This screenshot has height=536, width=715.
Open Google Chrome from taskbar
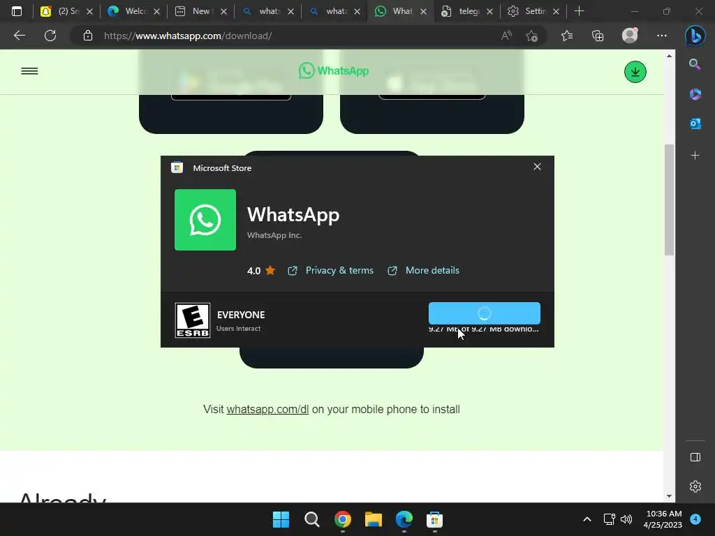(343, 519)
